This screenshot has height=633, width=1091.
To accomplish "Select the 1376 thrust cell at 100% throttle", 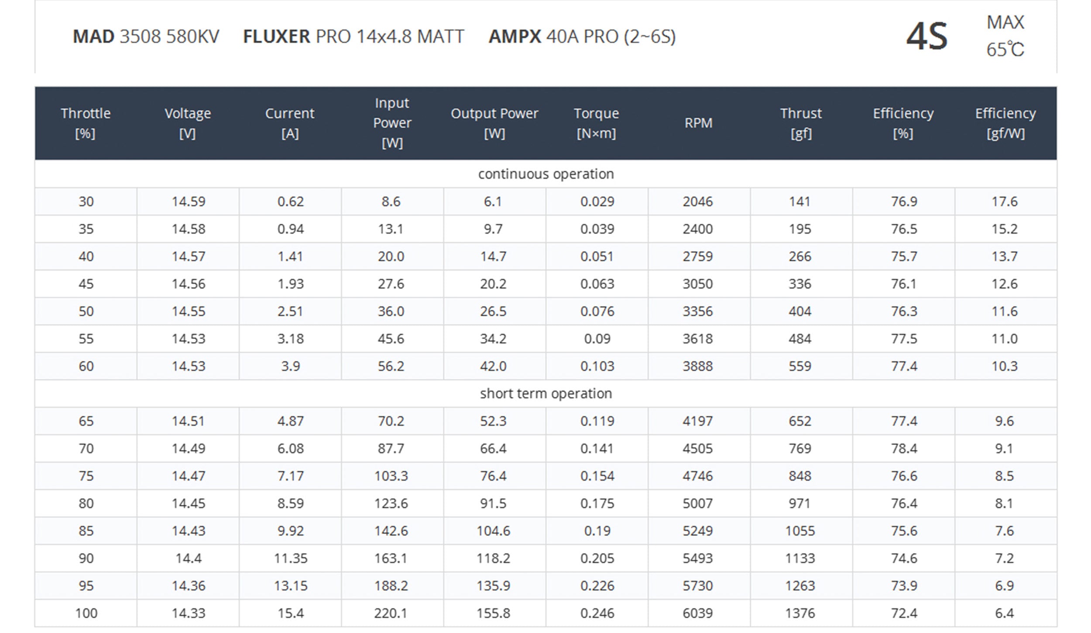I will (800, 613).
